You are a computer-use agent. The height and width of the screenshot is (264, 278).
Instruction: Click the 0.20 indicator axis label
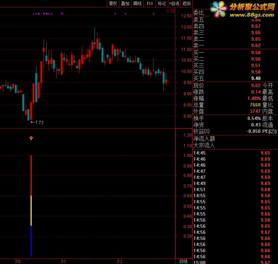point(188,236)
